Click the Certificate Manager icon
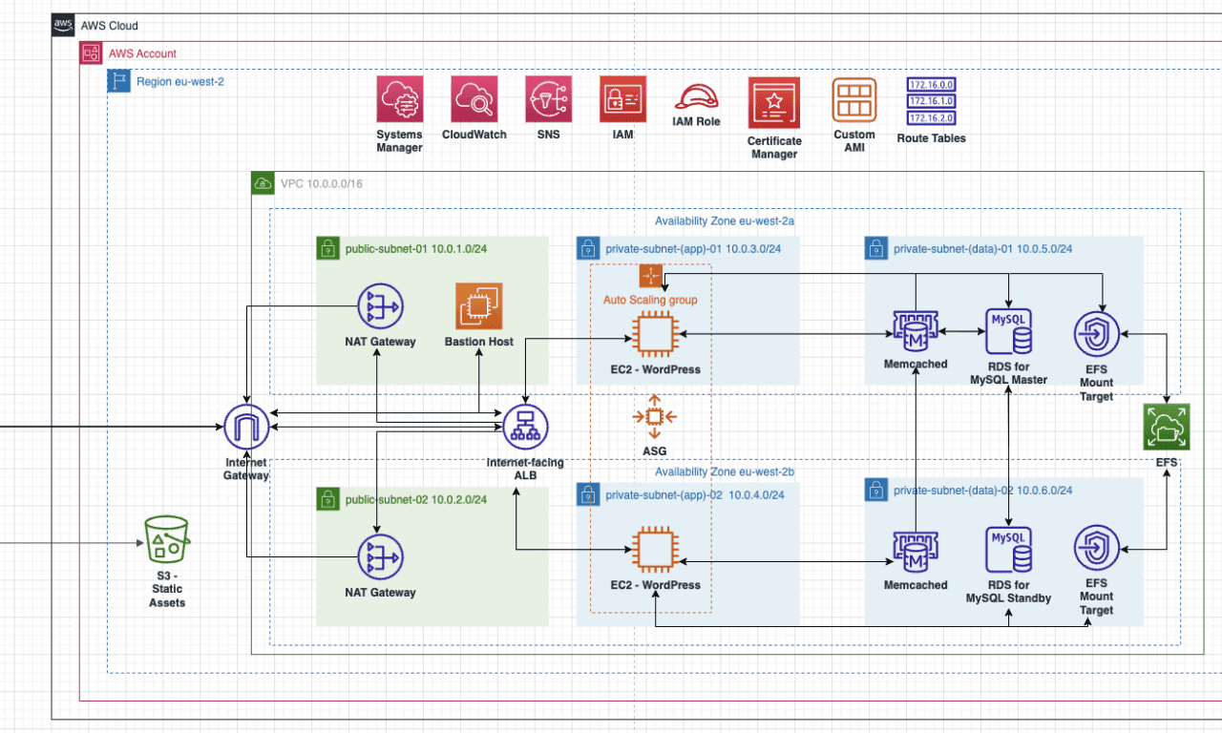The width and height of the screenshot is (1222, 733). click(773, 102)
